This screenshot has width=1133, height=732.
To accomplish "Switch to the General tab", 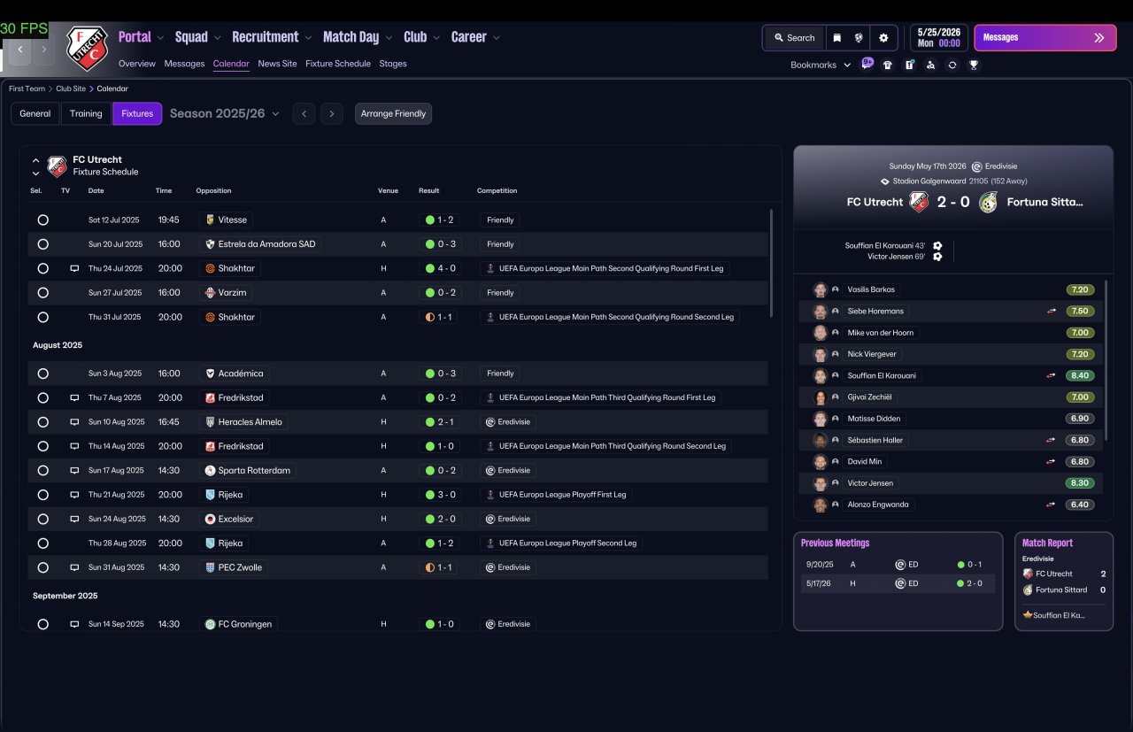I will (35, 113).
